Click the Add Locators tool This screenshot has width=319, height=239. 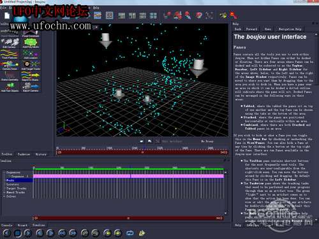(31, 54)
